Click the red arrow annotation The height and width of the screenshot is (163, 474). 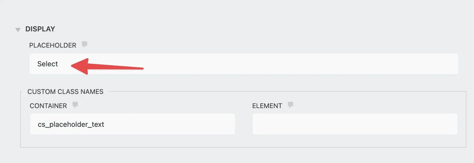coord(107,67)
